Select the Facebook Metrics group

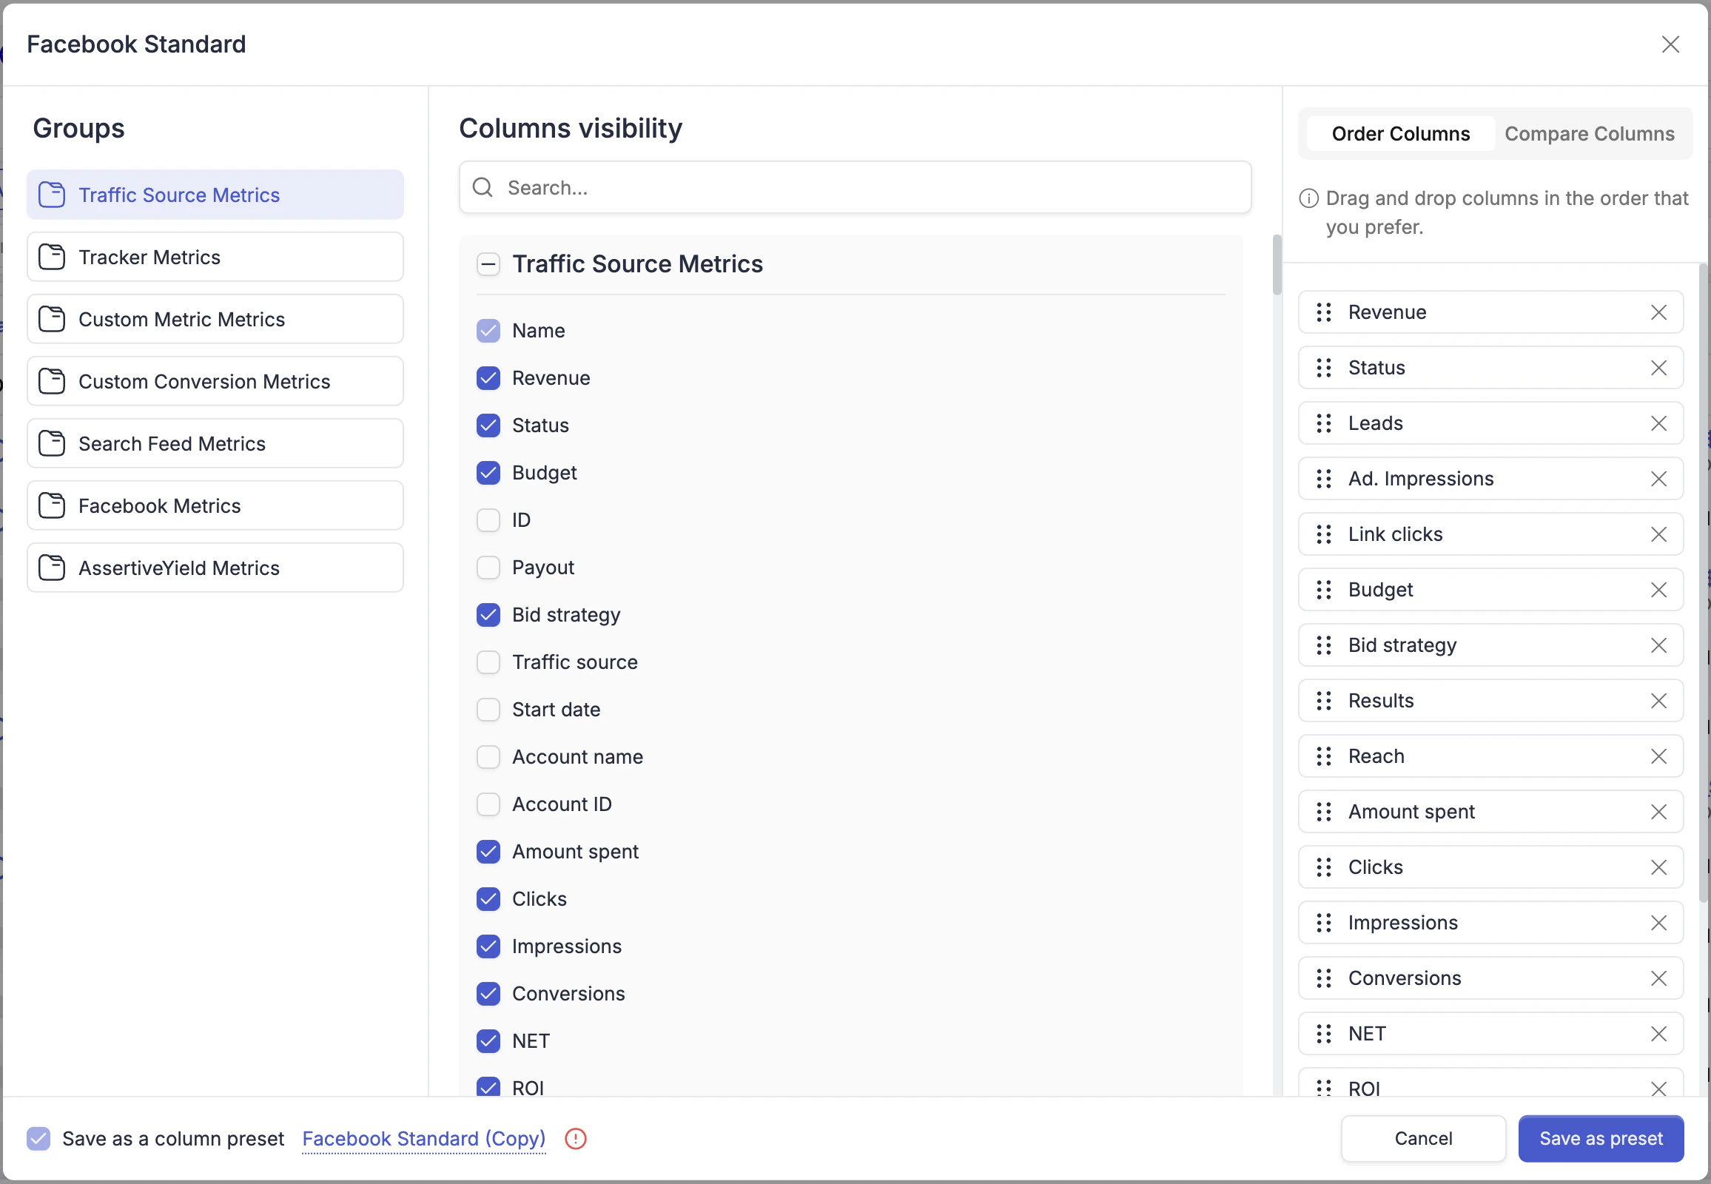point(215,506)
